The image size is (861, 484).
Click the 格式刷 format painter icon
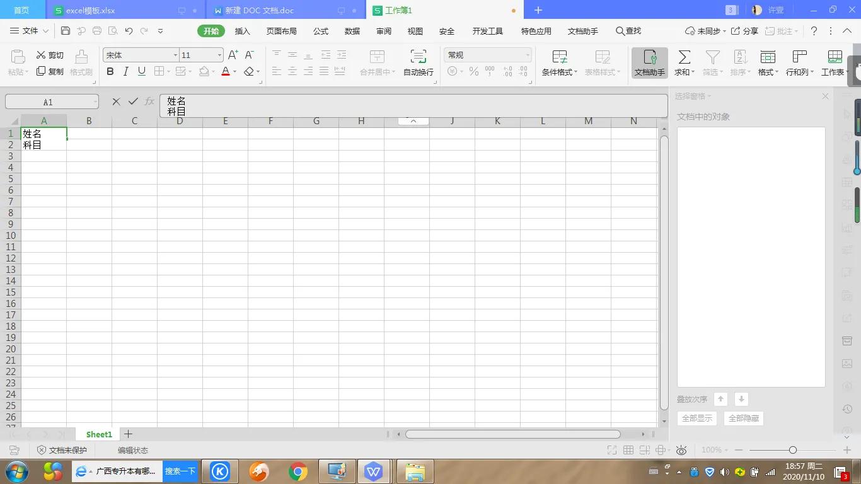[81, 57]
